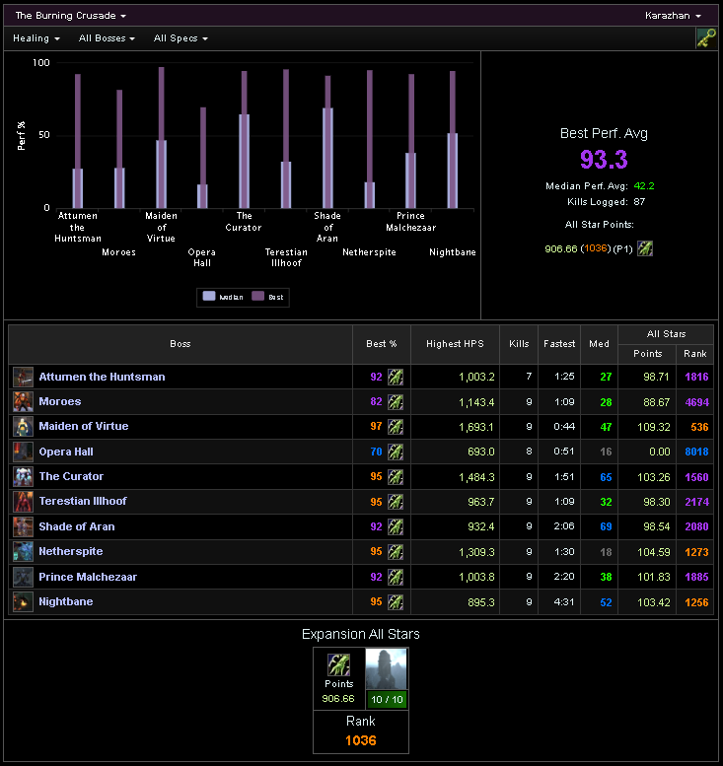Viewport: 723px width, 766px height.
Task: Open the Terestian Illhoof link
Action: [x=83, y=501]
